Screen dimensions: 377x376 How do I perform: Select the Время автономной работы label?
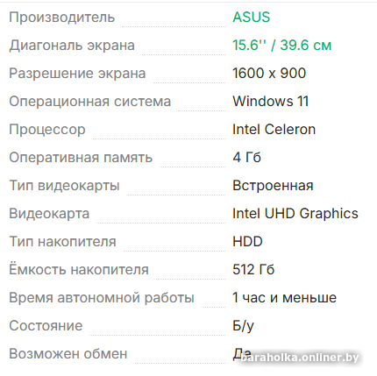tap(102, 298)
